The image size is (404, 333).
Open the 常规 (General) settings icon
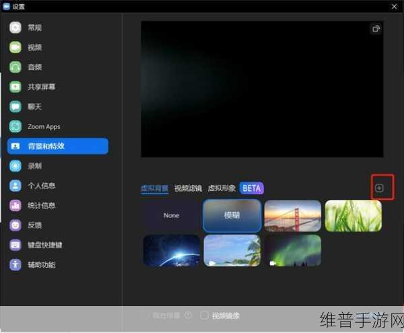tap(15, 28)
